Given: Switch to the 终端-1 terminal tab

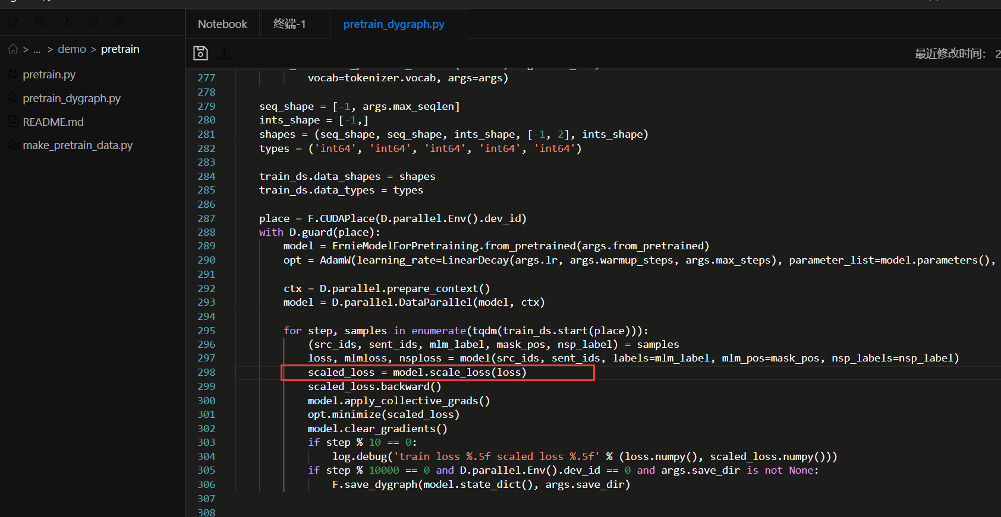Looking at the screenshot, I should [x=289, y=24].
